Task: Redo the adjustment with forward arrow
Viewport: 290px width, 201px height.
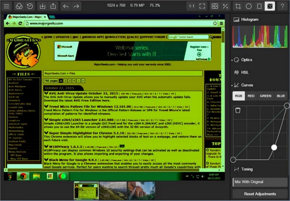Action: tap(76, 6)
